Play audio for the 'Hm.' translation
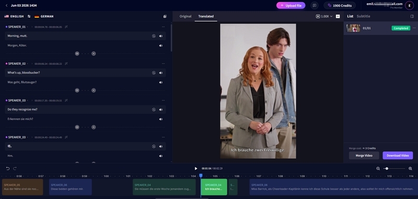This screenshot has width=418, height=199. pos(161,156)
